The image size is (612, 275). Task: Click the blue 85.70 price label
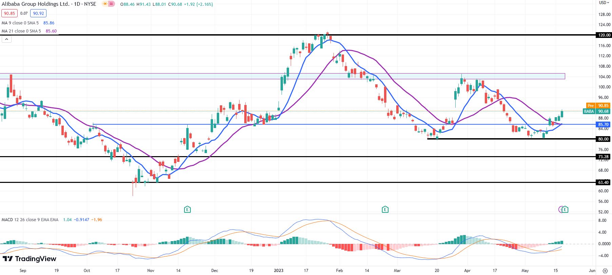click(604, 125)
